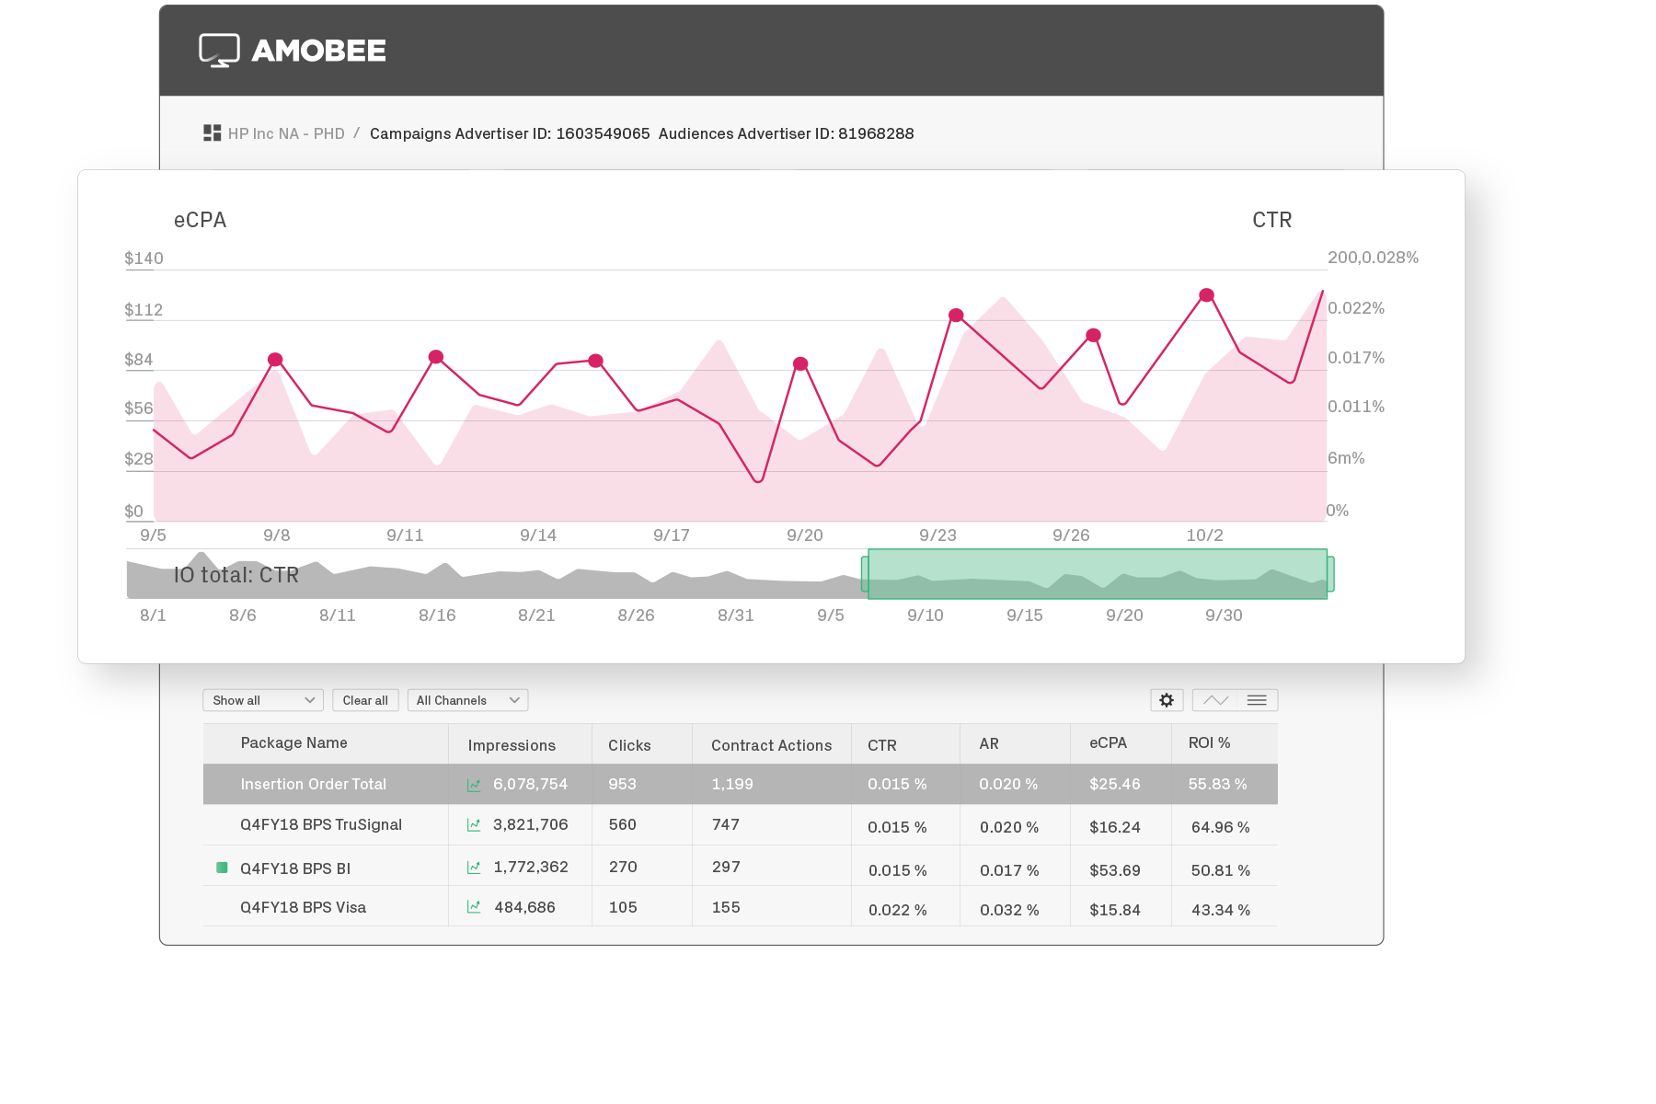
Task: Click the 6,078,754 impressions value
Action: pyautogui.click(x=530, y=785)
